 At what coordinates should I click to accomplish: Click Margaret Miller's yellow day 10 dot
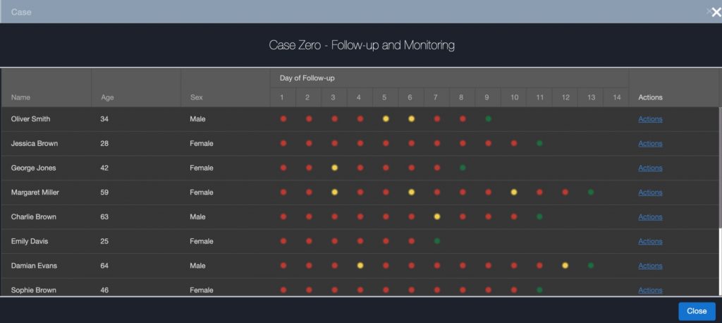[x=514, y=193]
